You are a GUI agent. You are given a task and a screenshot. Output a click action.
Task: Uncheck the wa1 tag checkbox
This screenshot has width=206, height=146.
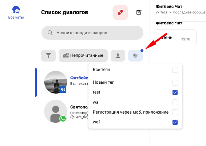tap(175, 122)
